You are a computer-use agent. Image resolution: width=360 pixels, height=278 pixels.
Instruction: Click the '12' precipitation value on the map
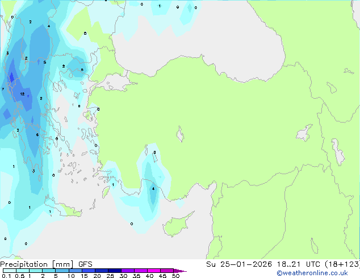[x=22, y=94]
